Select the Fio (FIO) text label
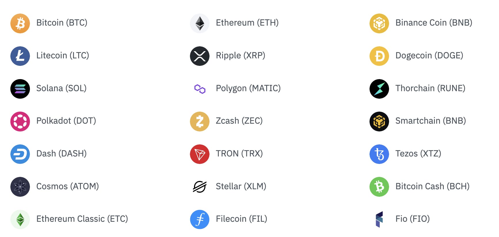The width and height of the screenshot is (499, 237). pyautogui.click(x=412, y=219)
